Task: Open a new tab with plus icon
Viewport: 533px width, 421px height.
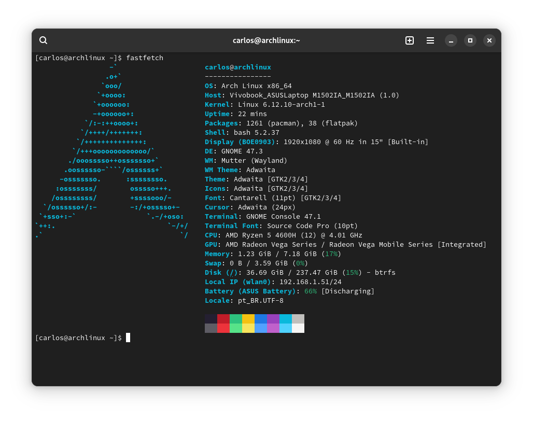Action: [410, 40]
